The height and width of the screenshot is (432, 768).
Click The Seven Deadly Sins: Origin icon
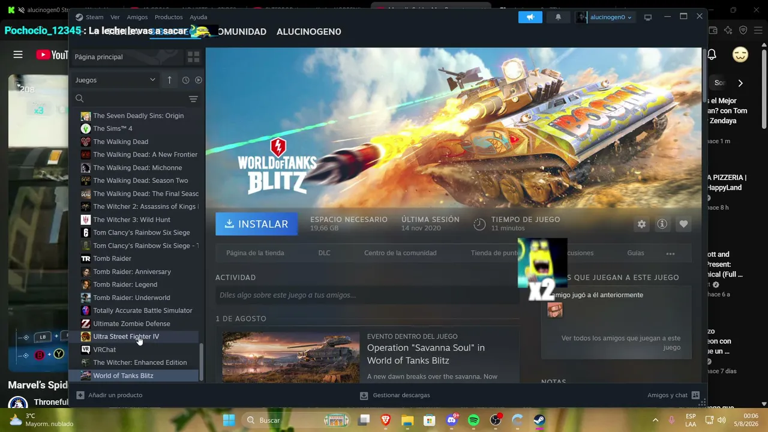(86, 116)
